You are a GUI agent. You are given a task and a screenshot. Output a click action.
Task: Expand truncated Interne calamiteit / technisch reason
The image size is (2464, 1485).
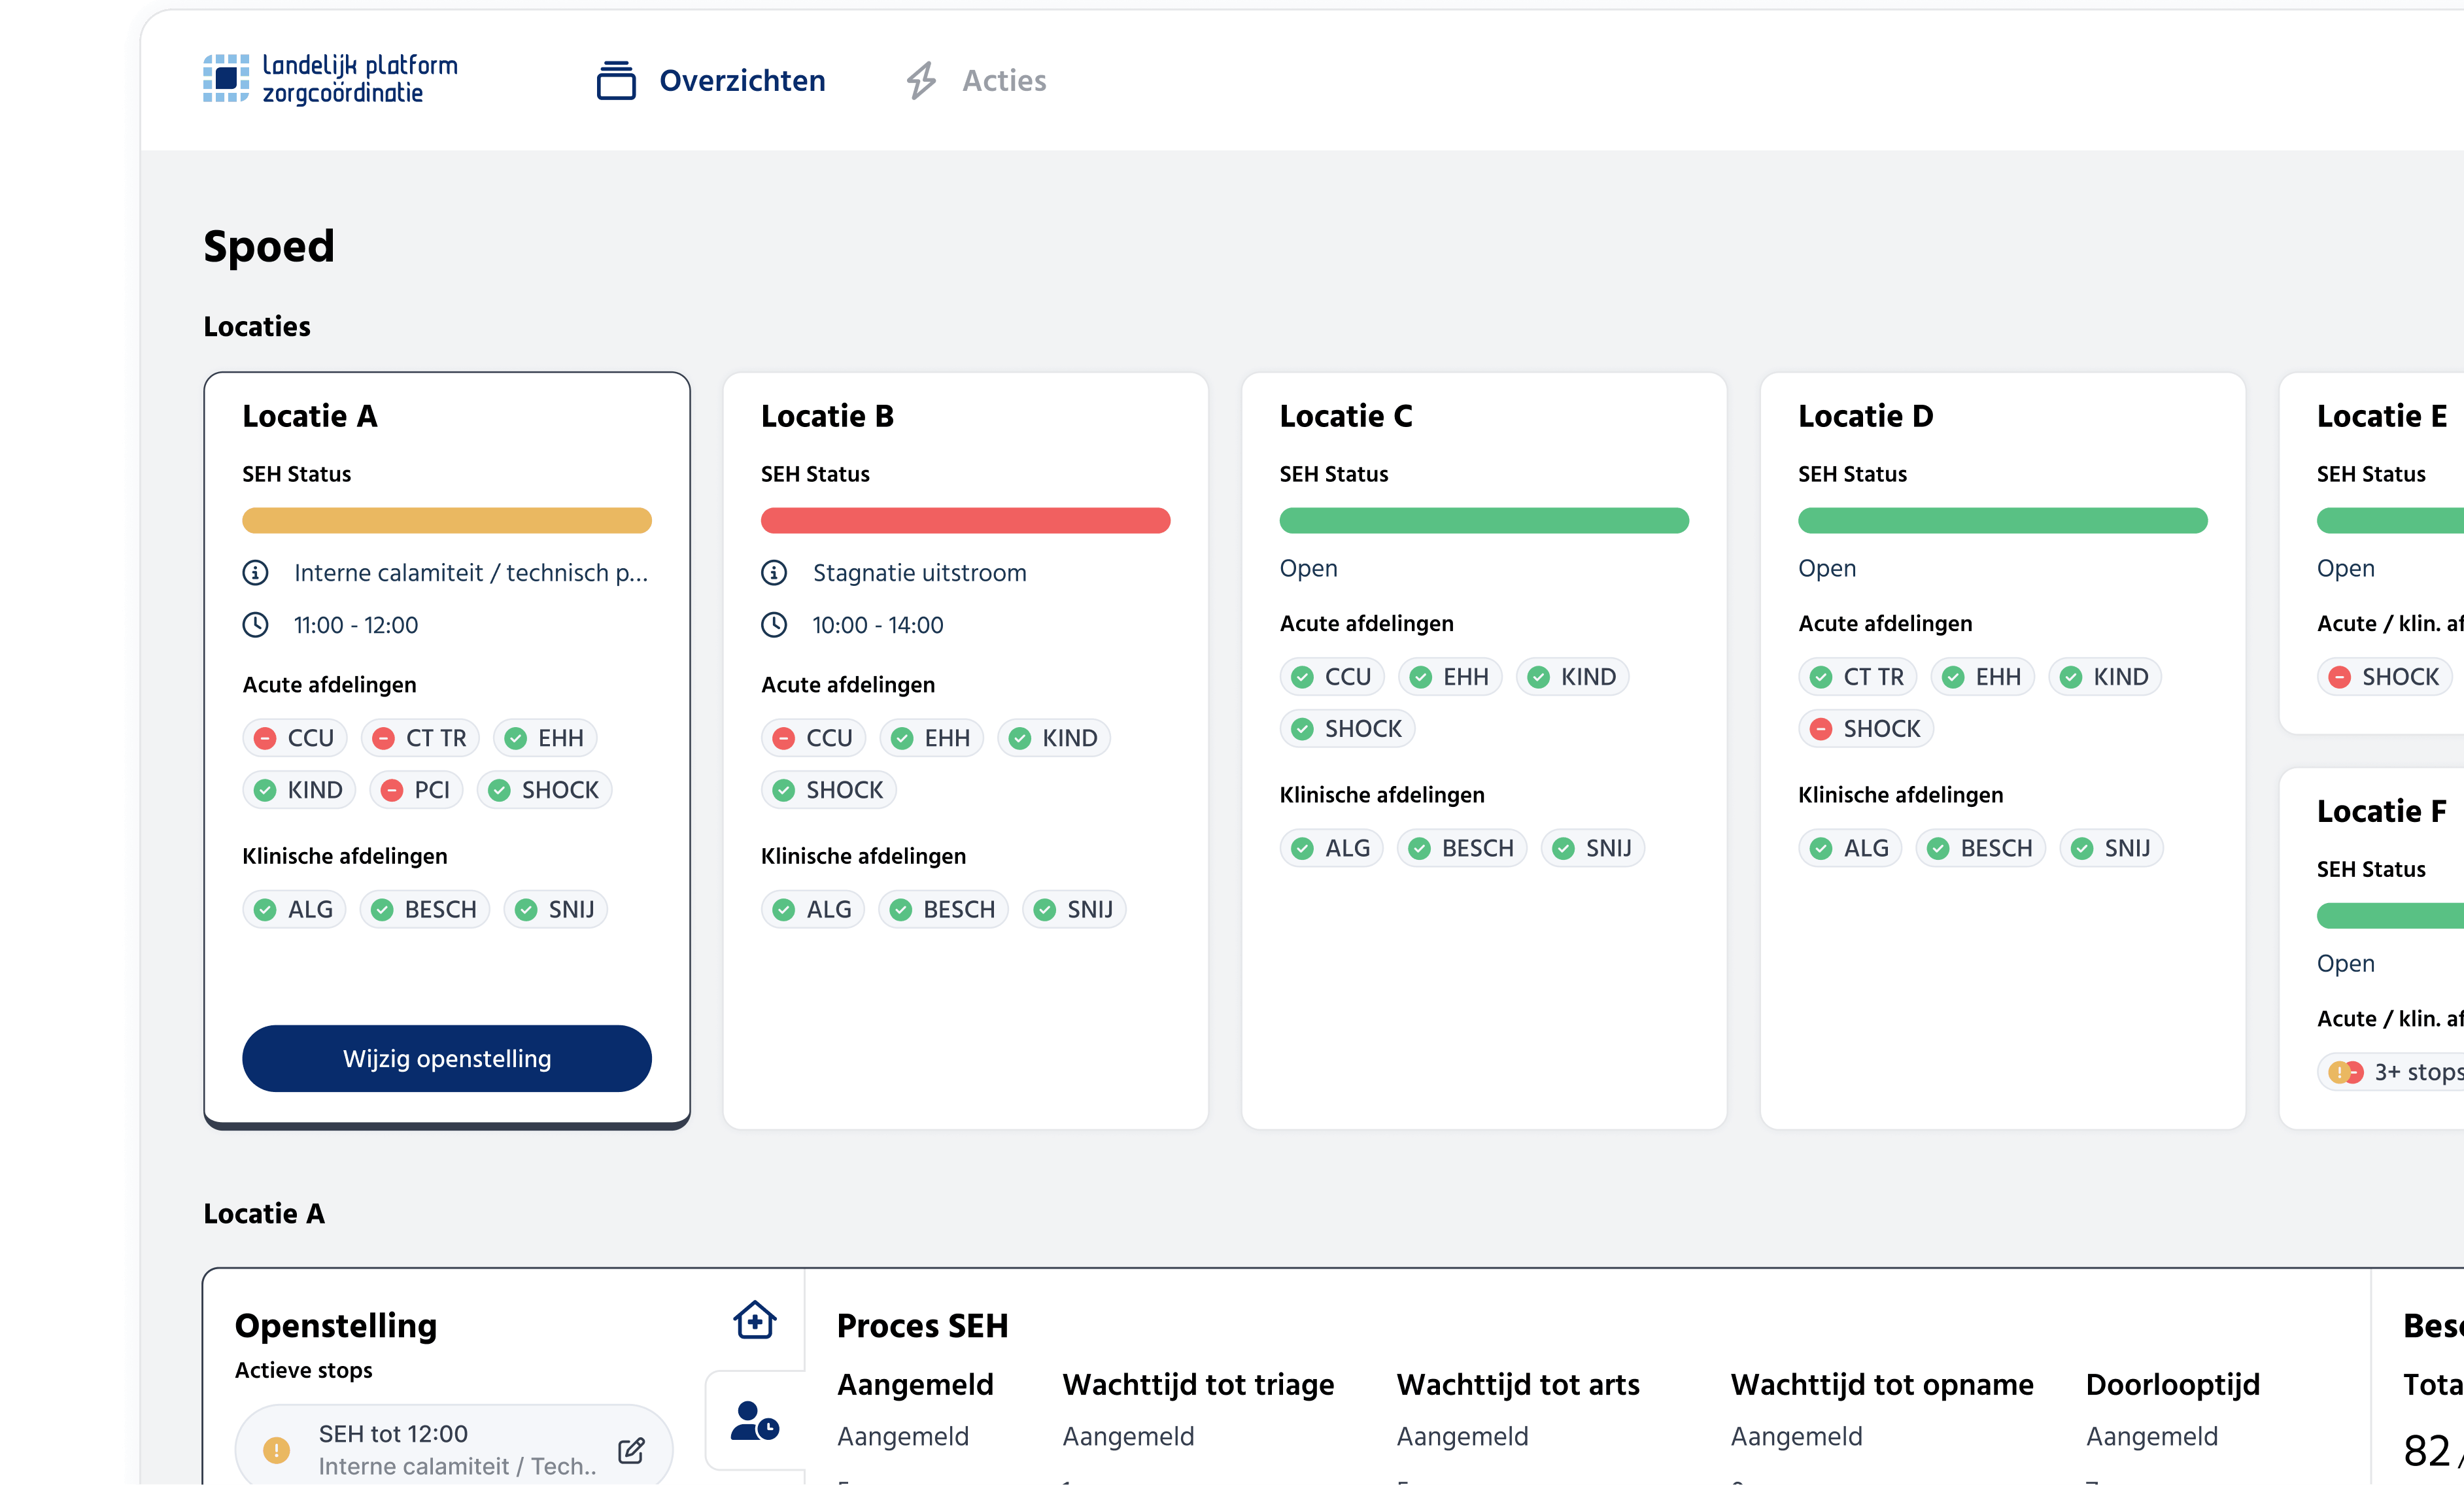coord(470,573)
